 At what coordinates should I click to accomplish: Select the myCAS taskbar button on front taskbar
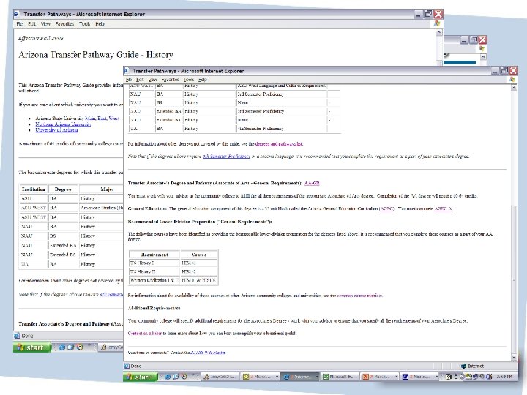221,377
